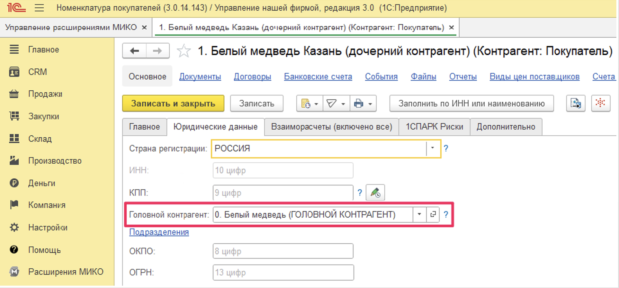This screenshot has width=619, height=288.
Task: Go back with the left arrow
Action: 134,51
